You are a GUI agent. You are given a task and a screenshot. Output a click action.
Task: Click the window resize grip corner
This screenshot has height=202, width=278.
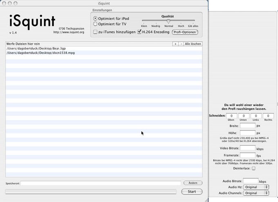pos(206,200)
